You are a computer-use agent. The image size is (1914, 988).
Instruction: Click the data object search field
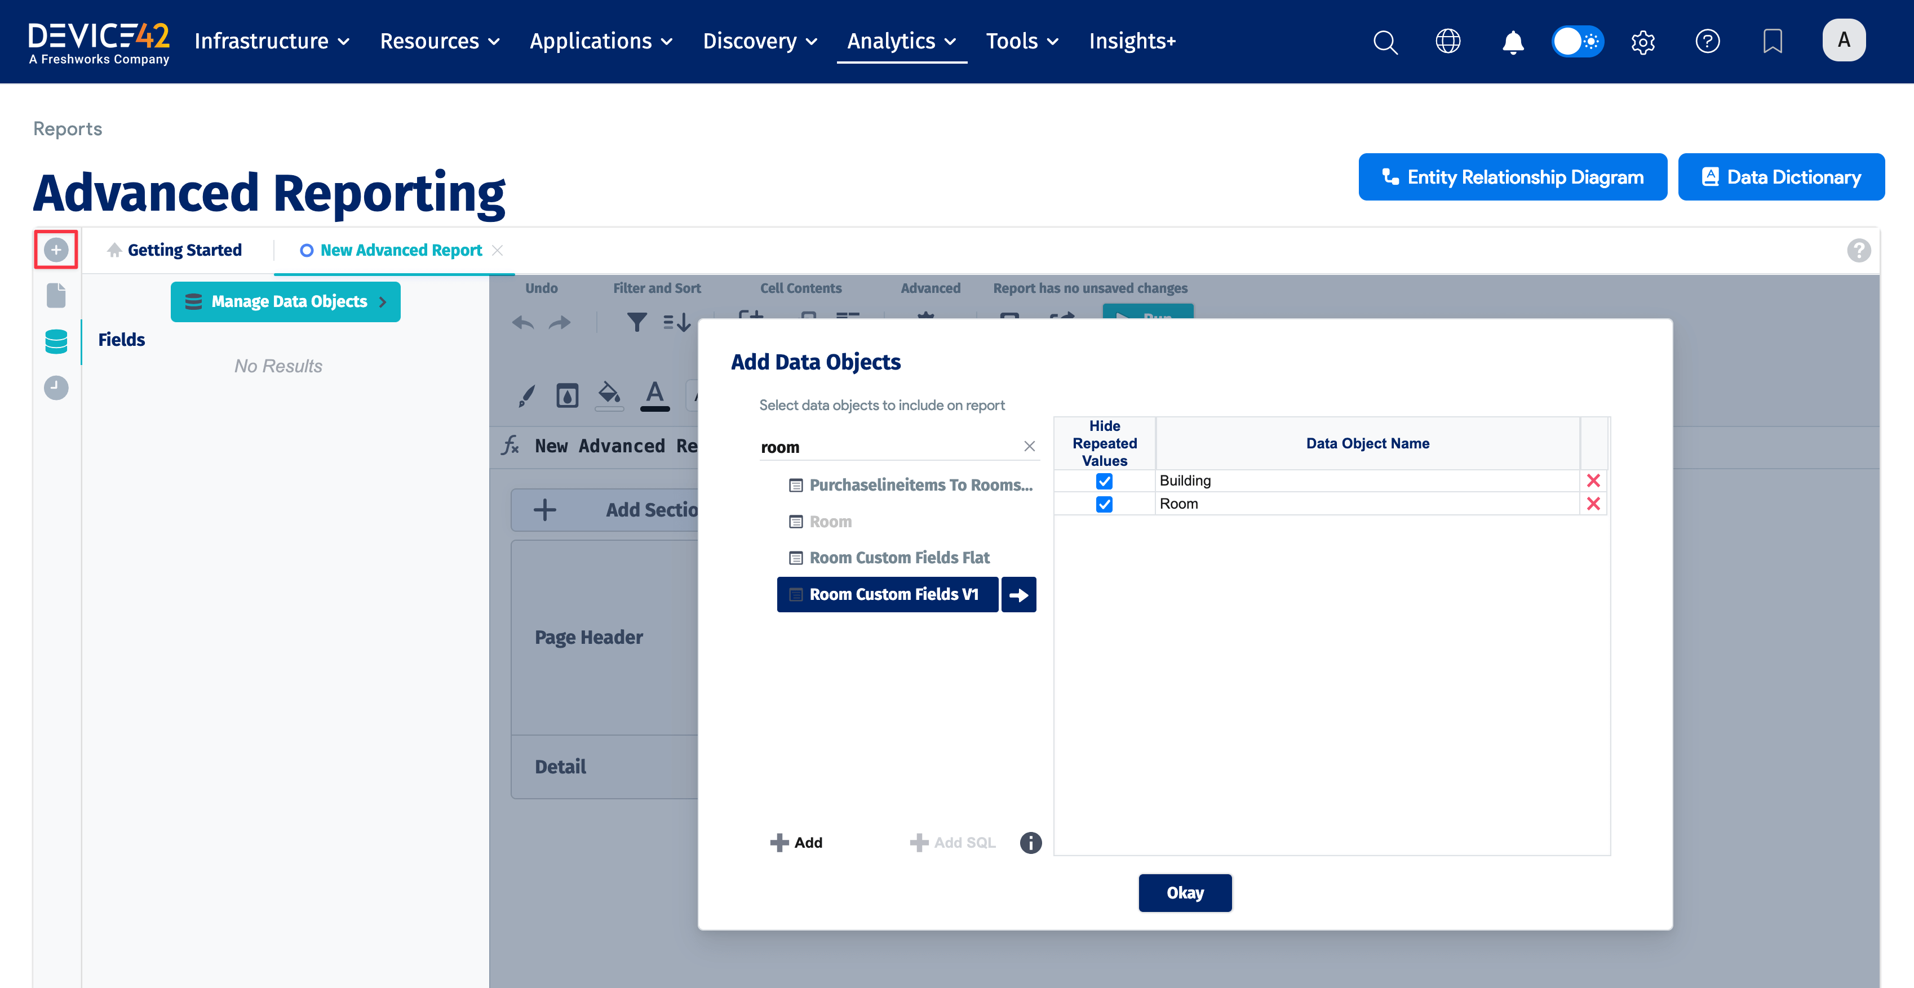889,447
